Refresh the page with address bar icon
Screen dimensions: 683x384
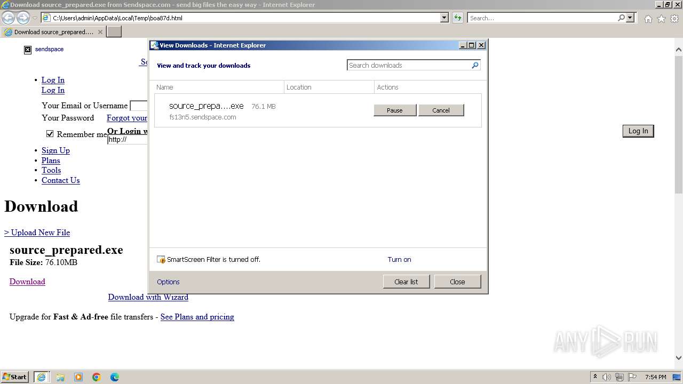coord(457,18)
